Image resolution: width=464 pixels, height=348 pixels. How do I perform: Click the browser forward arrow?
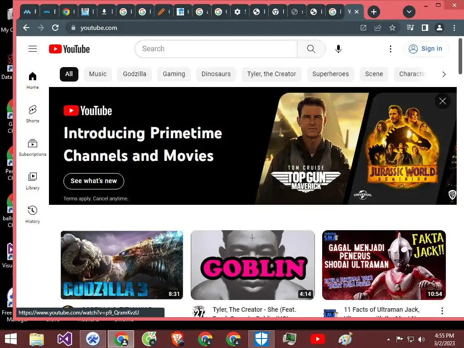(x=41, y=28)
